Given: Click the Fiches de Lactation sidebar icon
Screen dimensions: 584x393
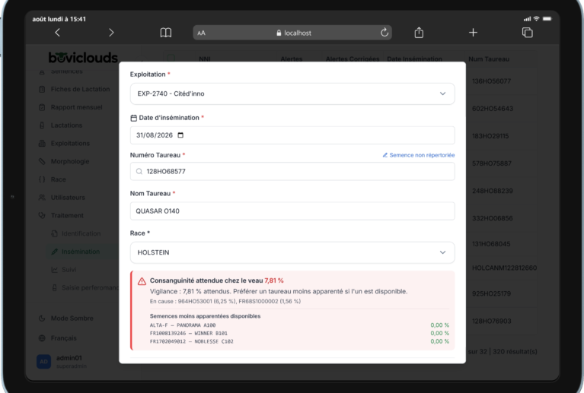Looking at the screenshot, I should 42,89.
